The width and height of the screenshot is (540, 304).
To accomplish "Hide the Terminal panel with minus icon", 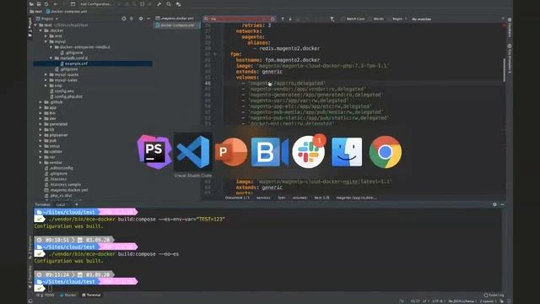I will click(x=502, y=204).
